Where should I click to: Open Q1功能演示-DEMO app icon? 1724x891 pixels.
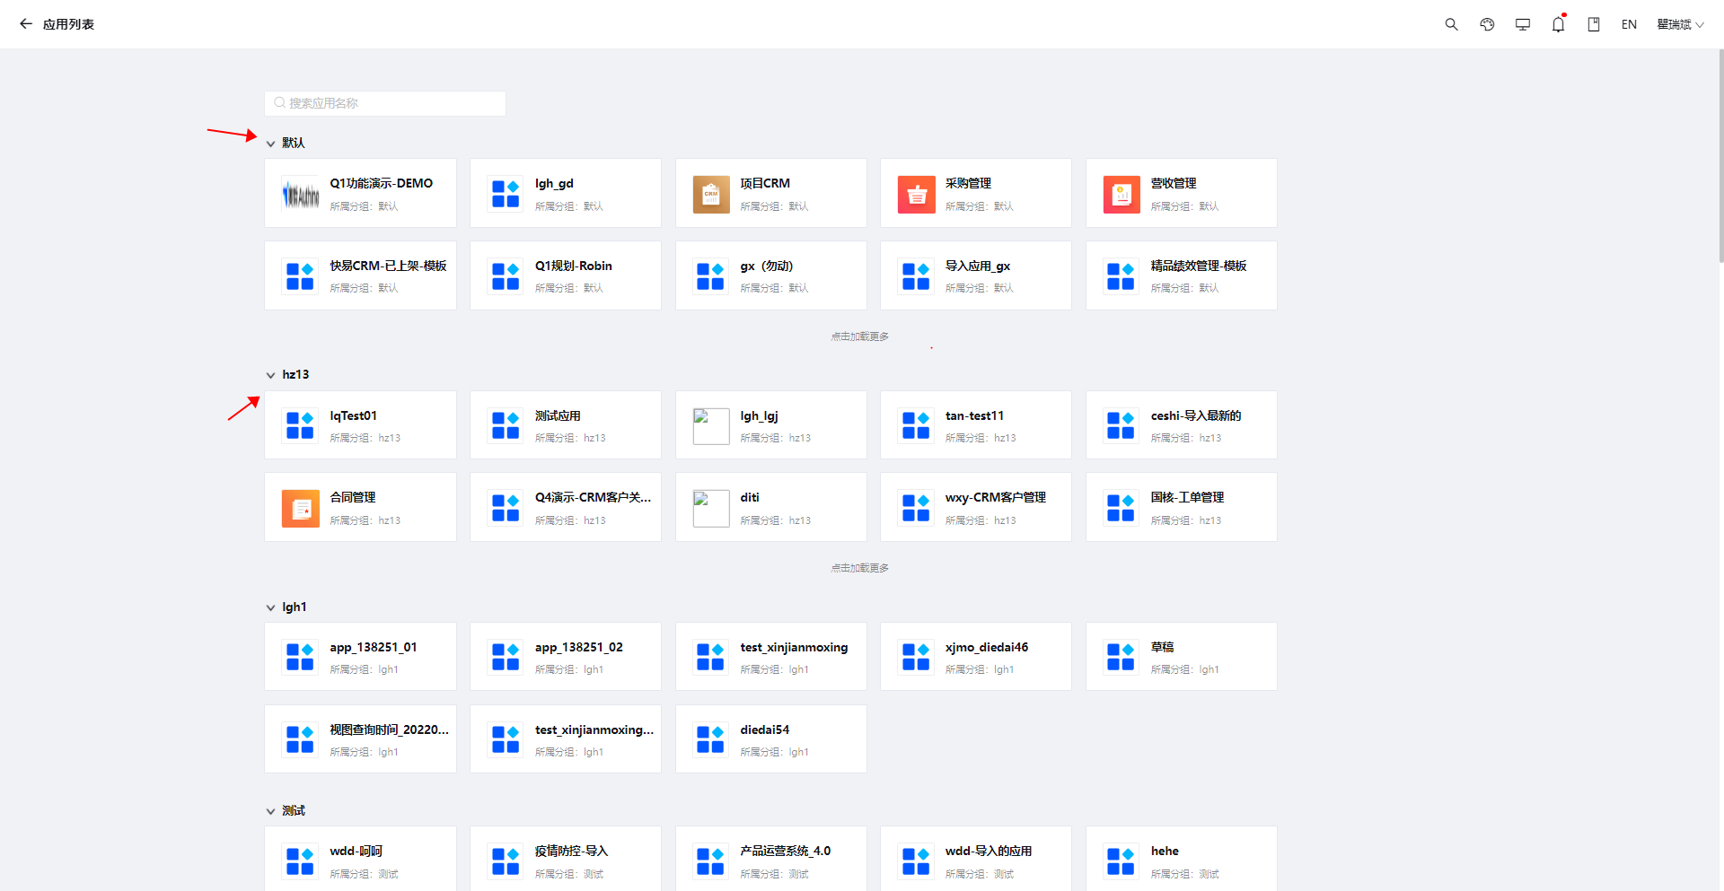click(301, 194)
